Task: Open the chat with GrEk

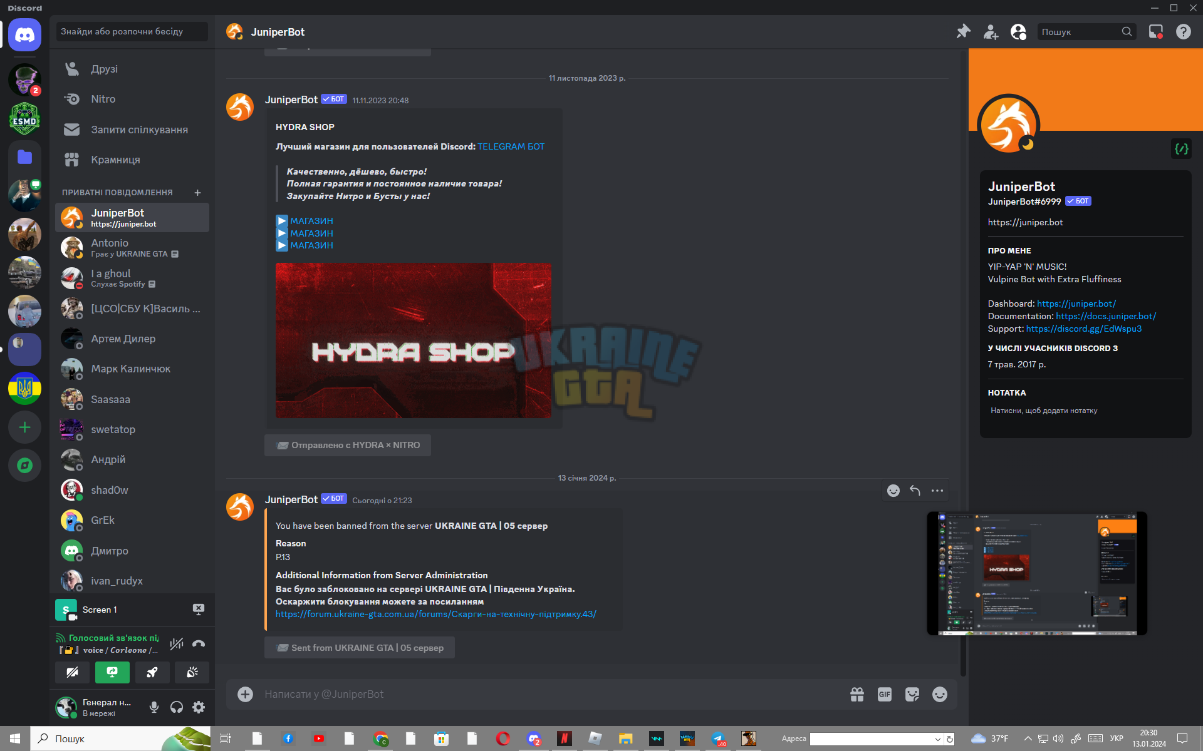Action: coord(132,520)
